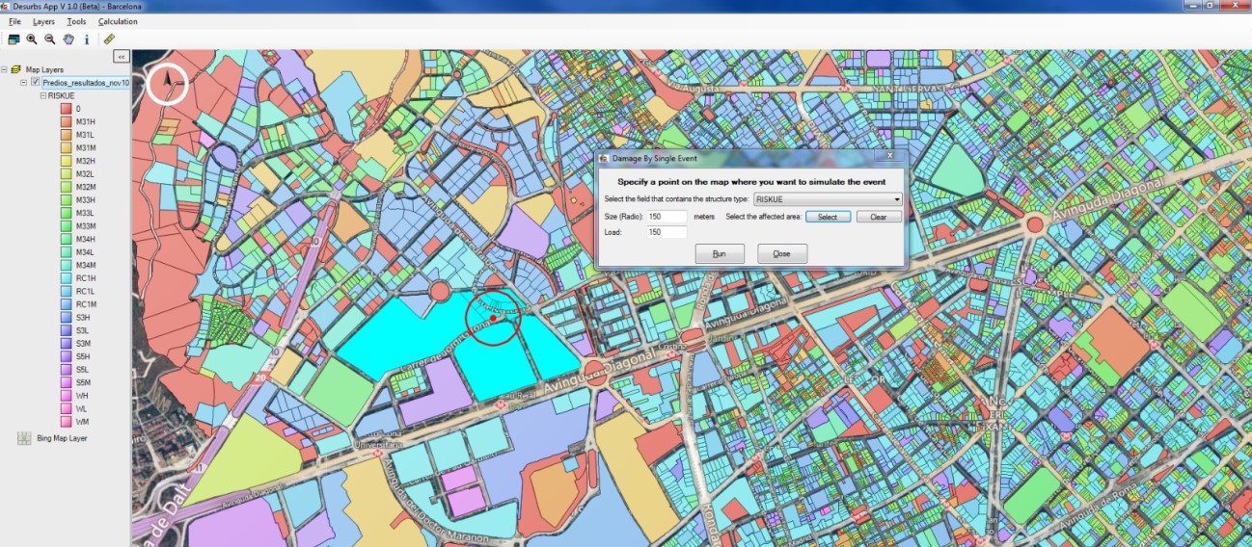This screenshot has width=1252, height=547.
Task: Open the Tools menu
Action: pyautogui.click(x=76, y=21)
